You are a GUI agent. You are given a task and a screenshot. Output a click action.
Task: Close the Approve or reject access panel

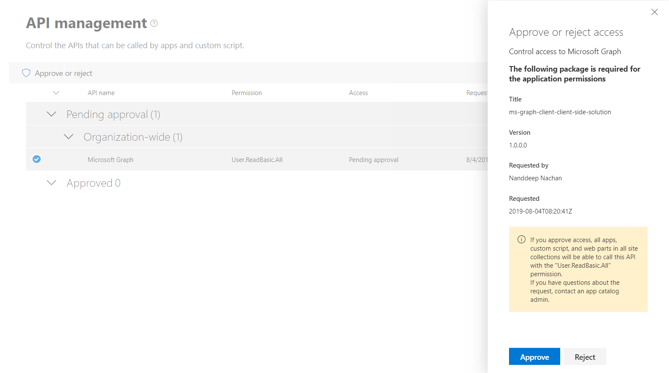click(654, 12)
